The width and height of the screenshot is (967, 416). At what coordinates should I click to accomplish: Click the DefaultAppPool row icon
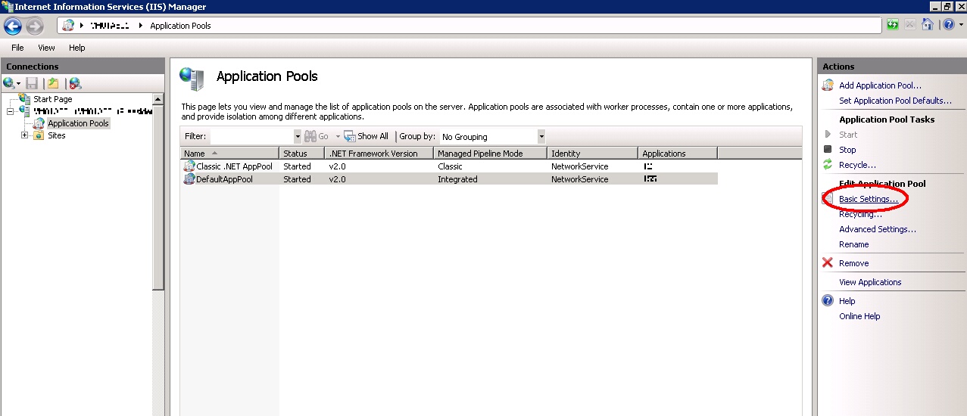click(x=189, y=179)
